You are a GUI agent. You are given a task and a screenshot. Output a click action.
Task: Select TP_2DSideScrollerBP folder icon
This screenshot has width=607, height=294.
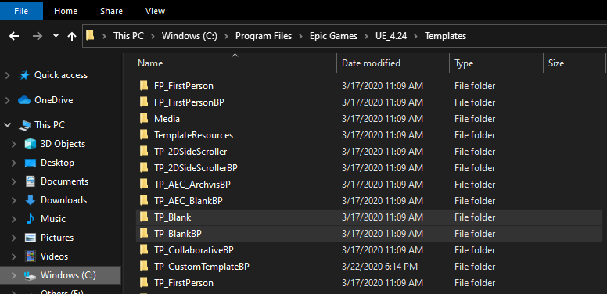click(x=144, y=168)
